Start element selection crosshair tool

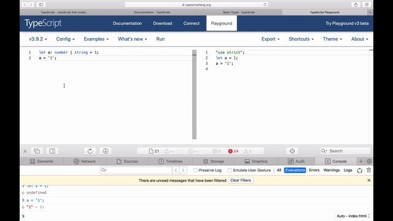pos(292,151)
